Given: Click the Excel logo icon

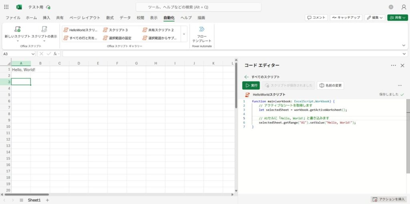Looking at the screenshot, I should [19, 7].
